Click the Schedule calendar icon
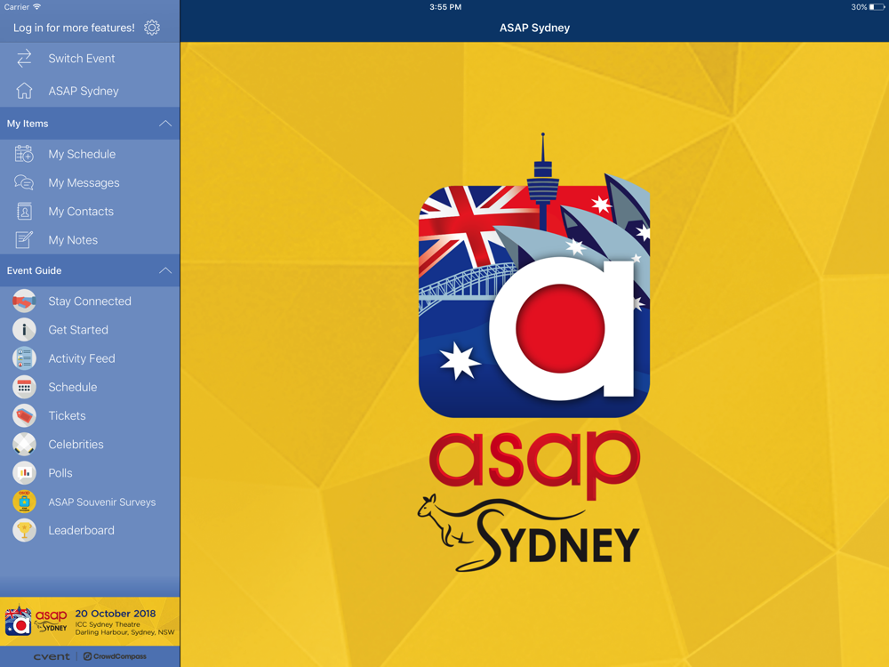889x667 pixels. tap(24, 387)
